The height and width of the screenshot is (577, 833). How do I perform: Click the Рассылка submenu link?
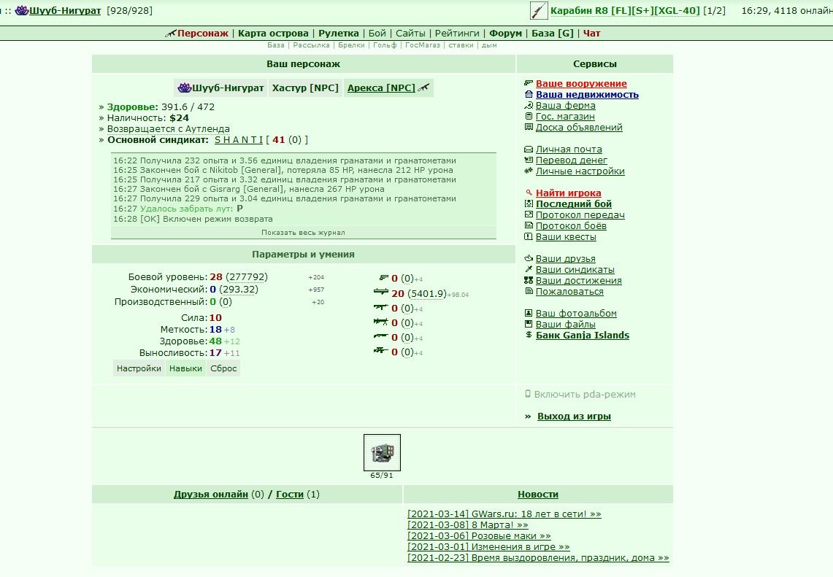coord(311,45)
